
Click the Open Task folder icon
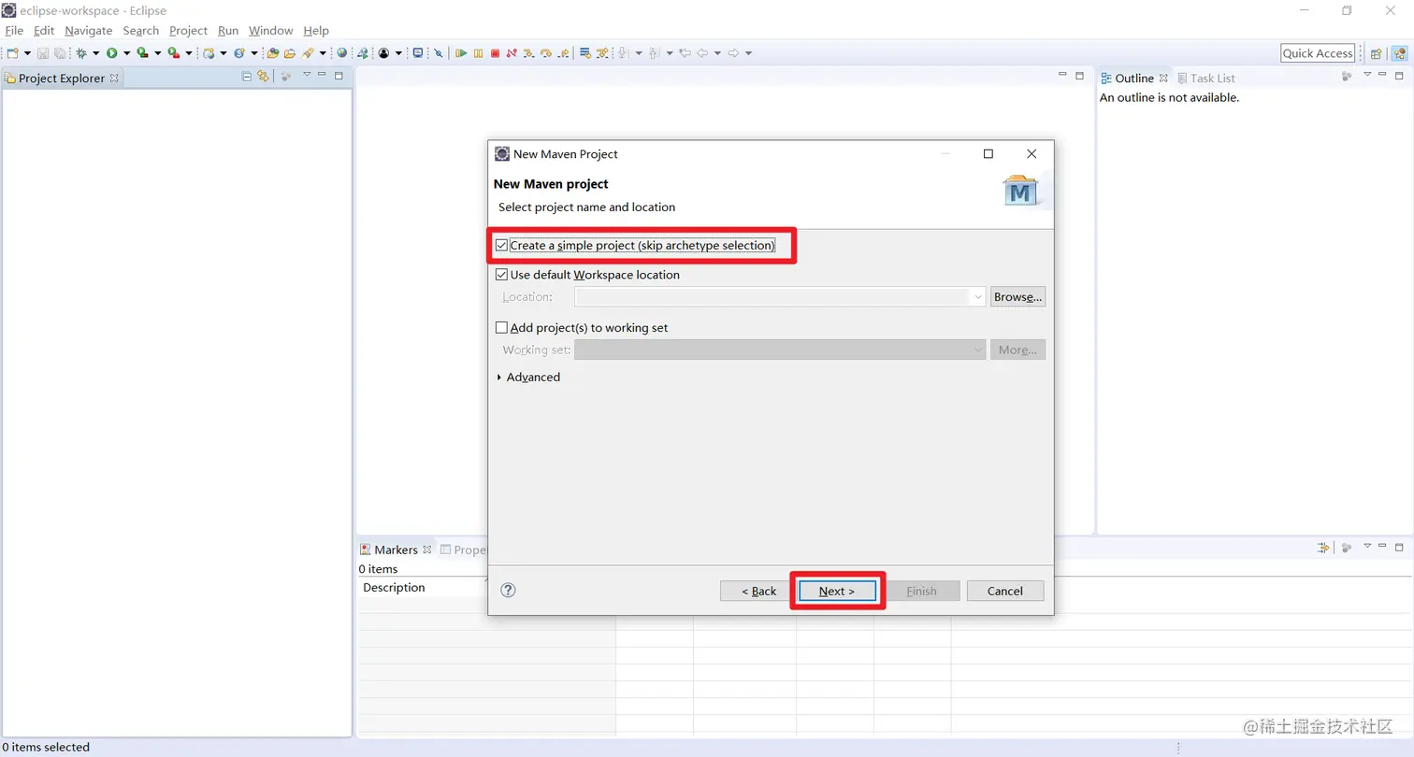tap(290, 53)
